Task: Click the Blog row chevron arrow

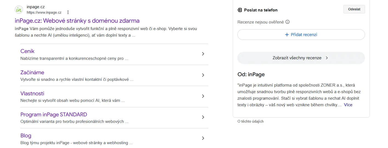Action: [203, 138]
